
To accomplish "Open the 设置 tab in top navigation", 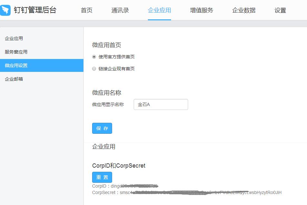I will (x=280, y=10).
